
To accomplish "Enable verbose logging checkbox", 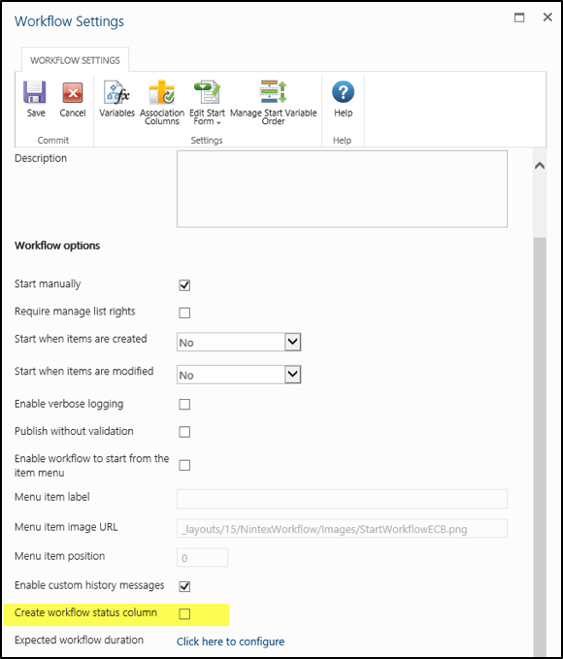I will click(184, 405).
